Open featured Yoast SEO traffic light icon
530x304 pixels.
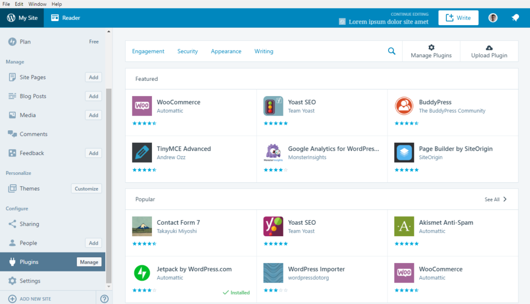click(273, 106)
